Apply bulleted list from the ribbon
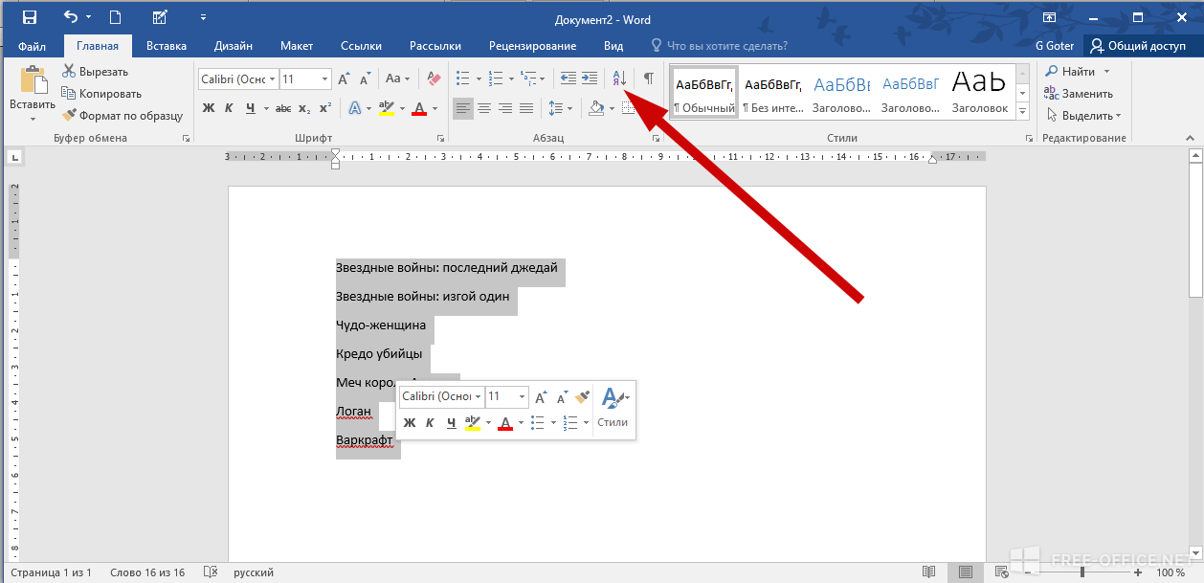 click(463, 78)
